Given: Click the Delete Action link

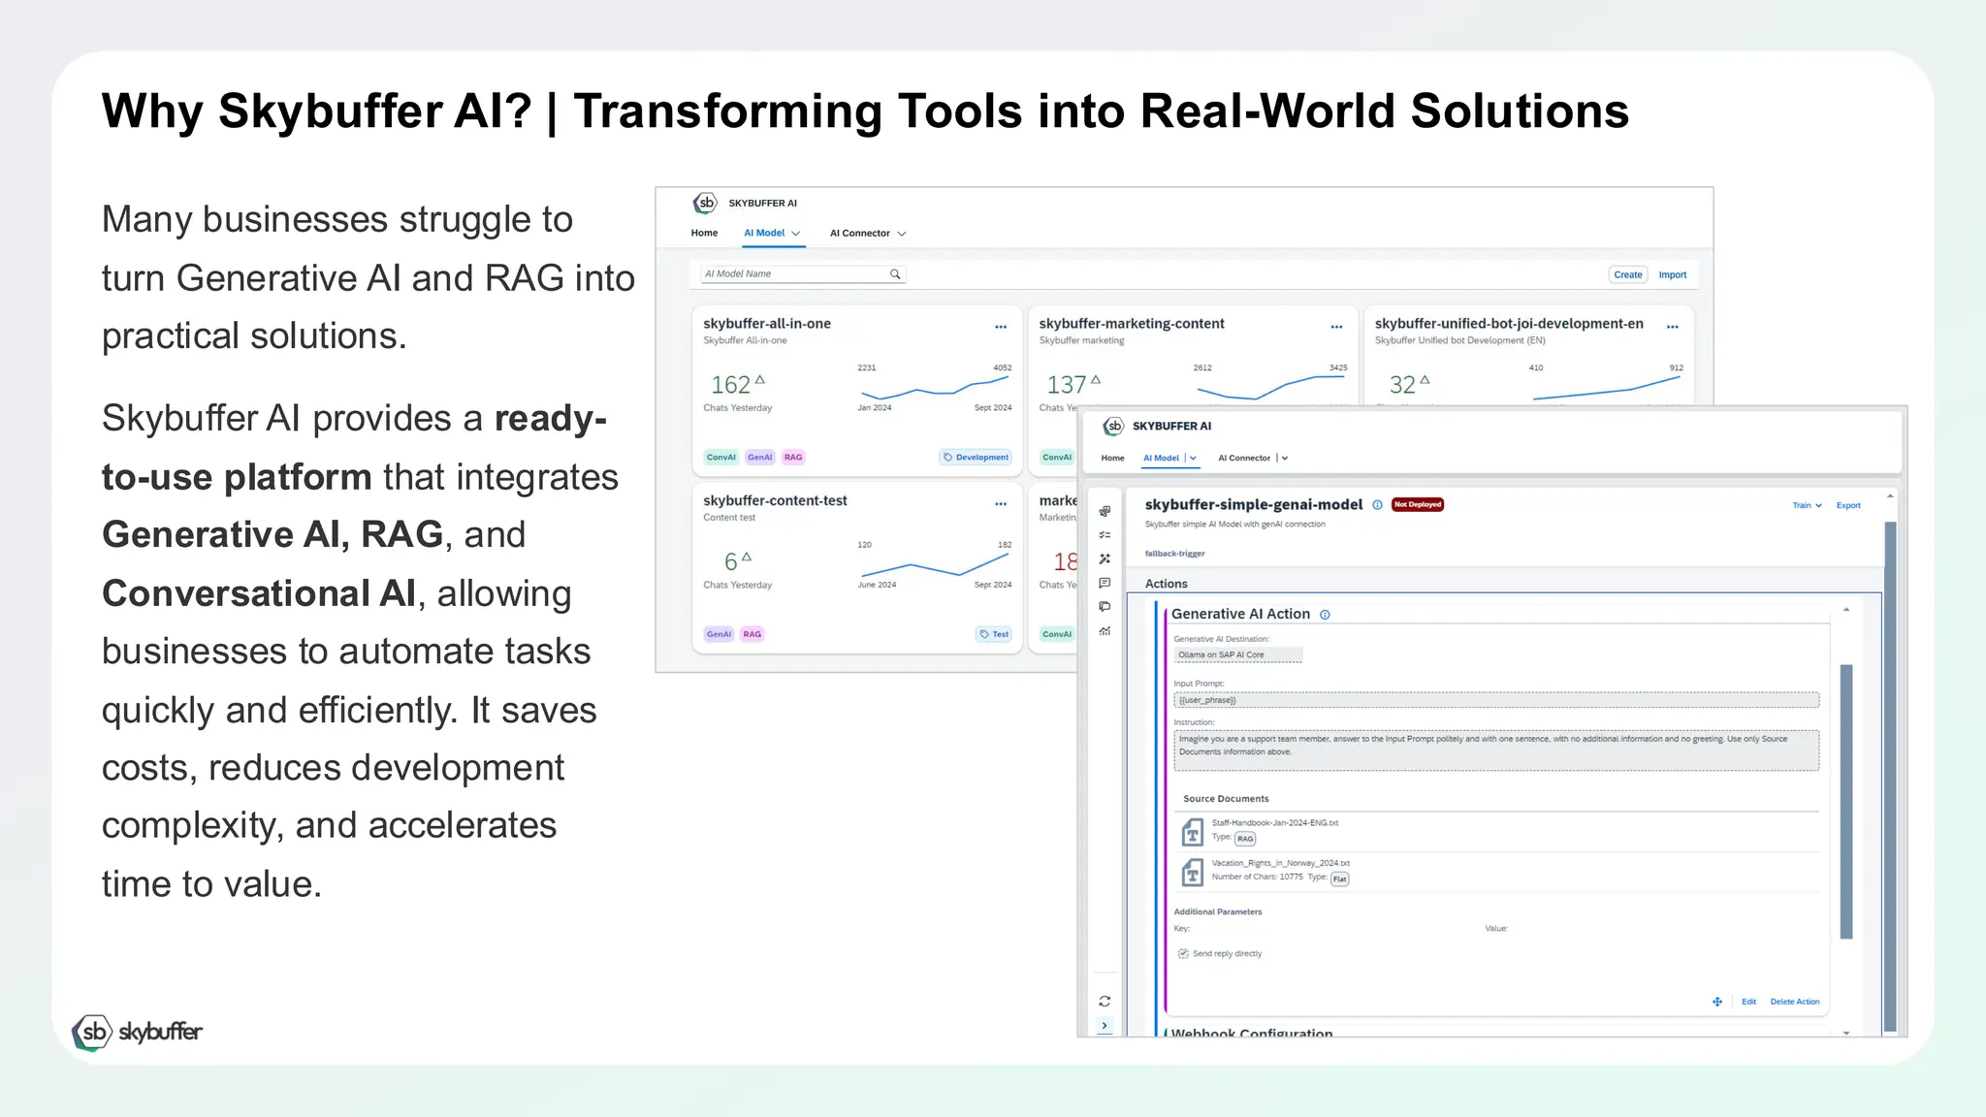Looking at the screenshot, I should 1794,1002.
